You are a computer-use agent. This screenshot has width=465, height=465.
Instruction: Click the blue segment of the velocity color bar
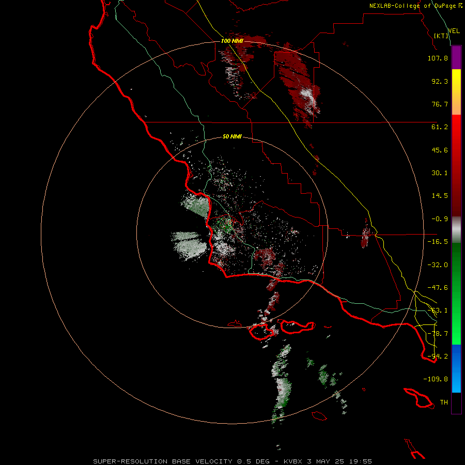click(x=456, y=368)
